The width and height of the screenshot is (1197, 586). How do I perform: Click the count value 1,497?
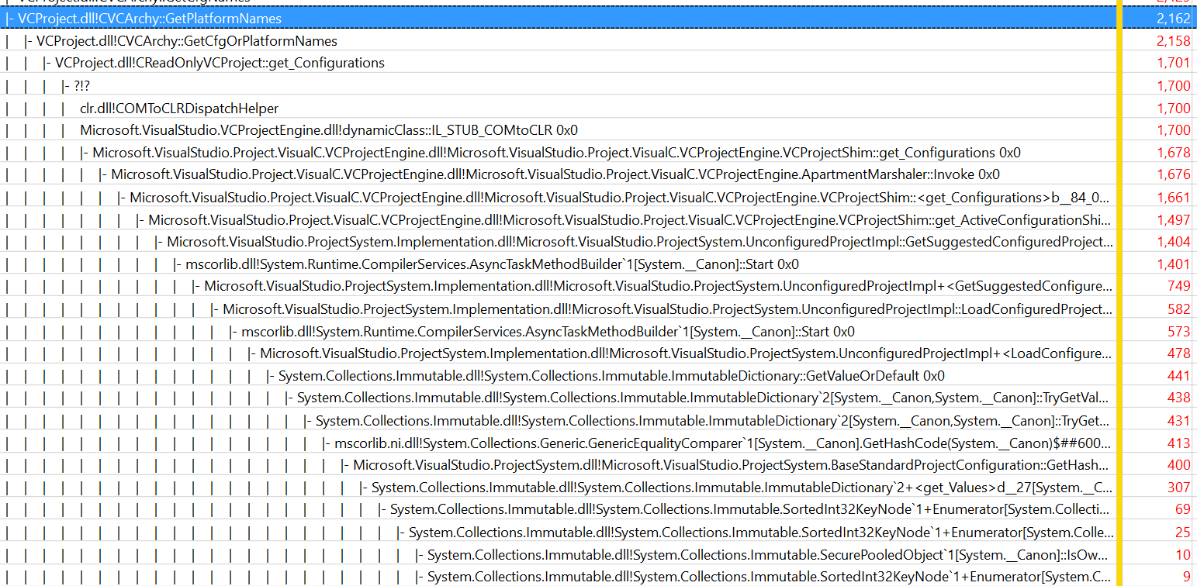[1173, 219]
